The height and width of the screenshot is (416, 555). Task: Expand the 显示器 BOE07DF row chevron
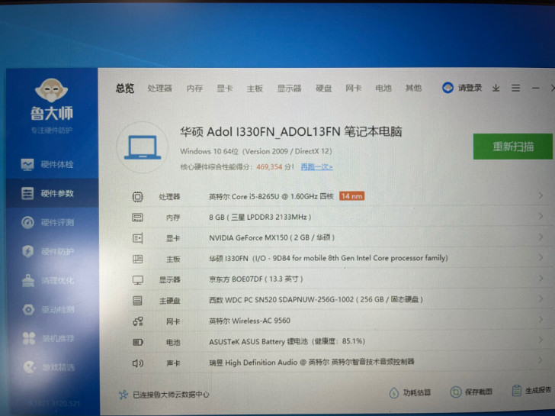pos(541,278)
